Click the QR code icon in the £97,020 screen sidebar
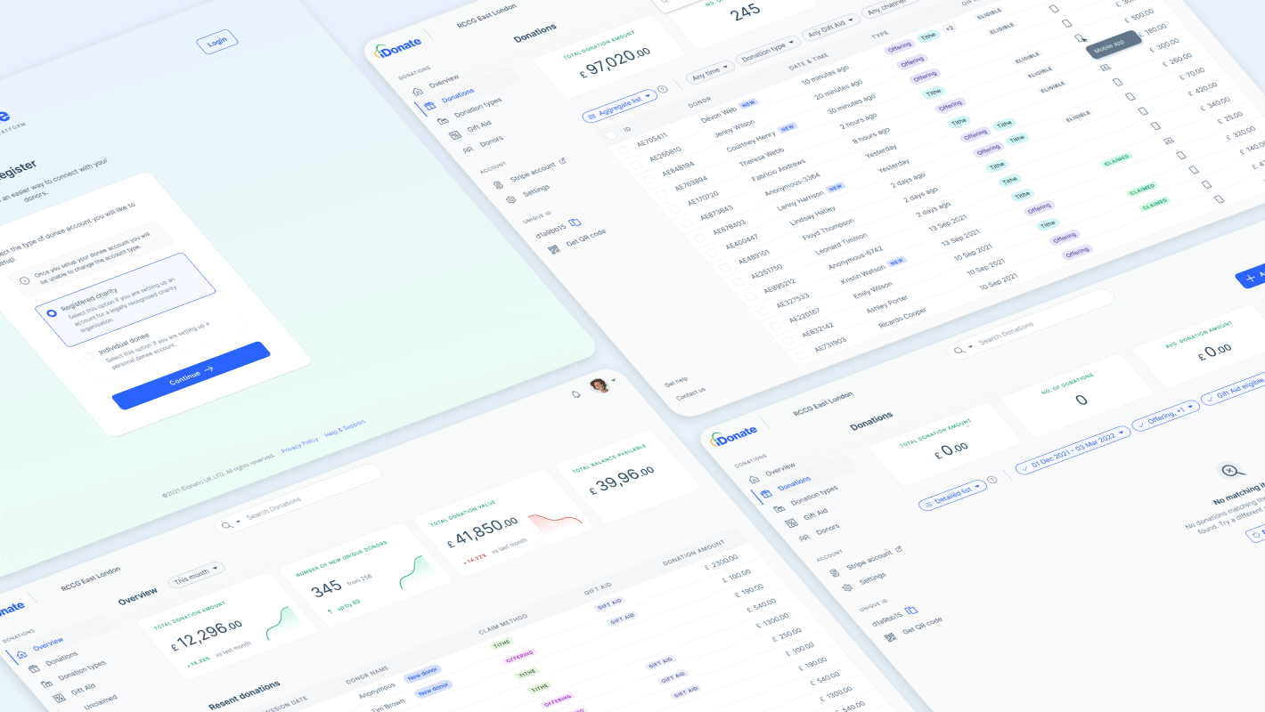The width and height of the screenshot is (1265, 712). pyautogui.click(x=554, y=250)
